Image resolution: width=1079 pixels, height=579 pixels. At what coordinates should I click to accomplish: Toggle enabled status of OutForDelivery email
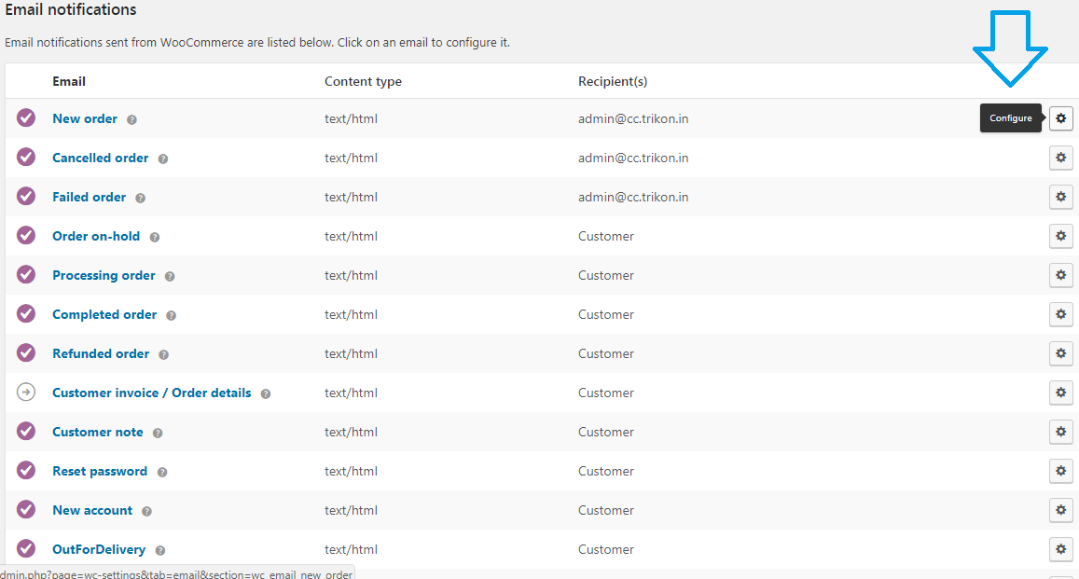click(x=26, y=549)
